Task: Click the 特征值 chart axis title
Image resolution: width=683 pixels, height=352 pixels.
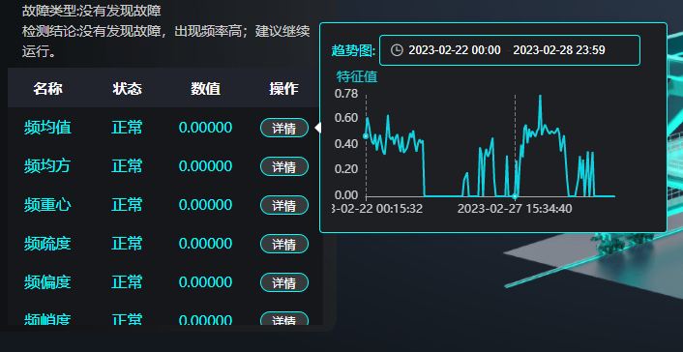Action: click(x=357, y=76)
